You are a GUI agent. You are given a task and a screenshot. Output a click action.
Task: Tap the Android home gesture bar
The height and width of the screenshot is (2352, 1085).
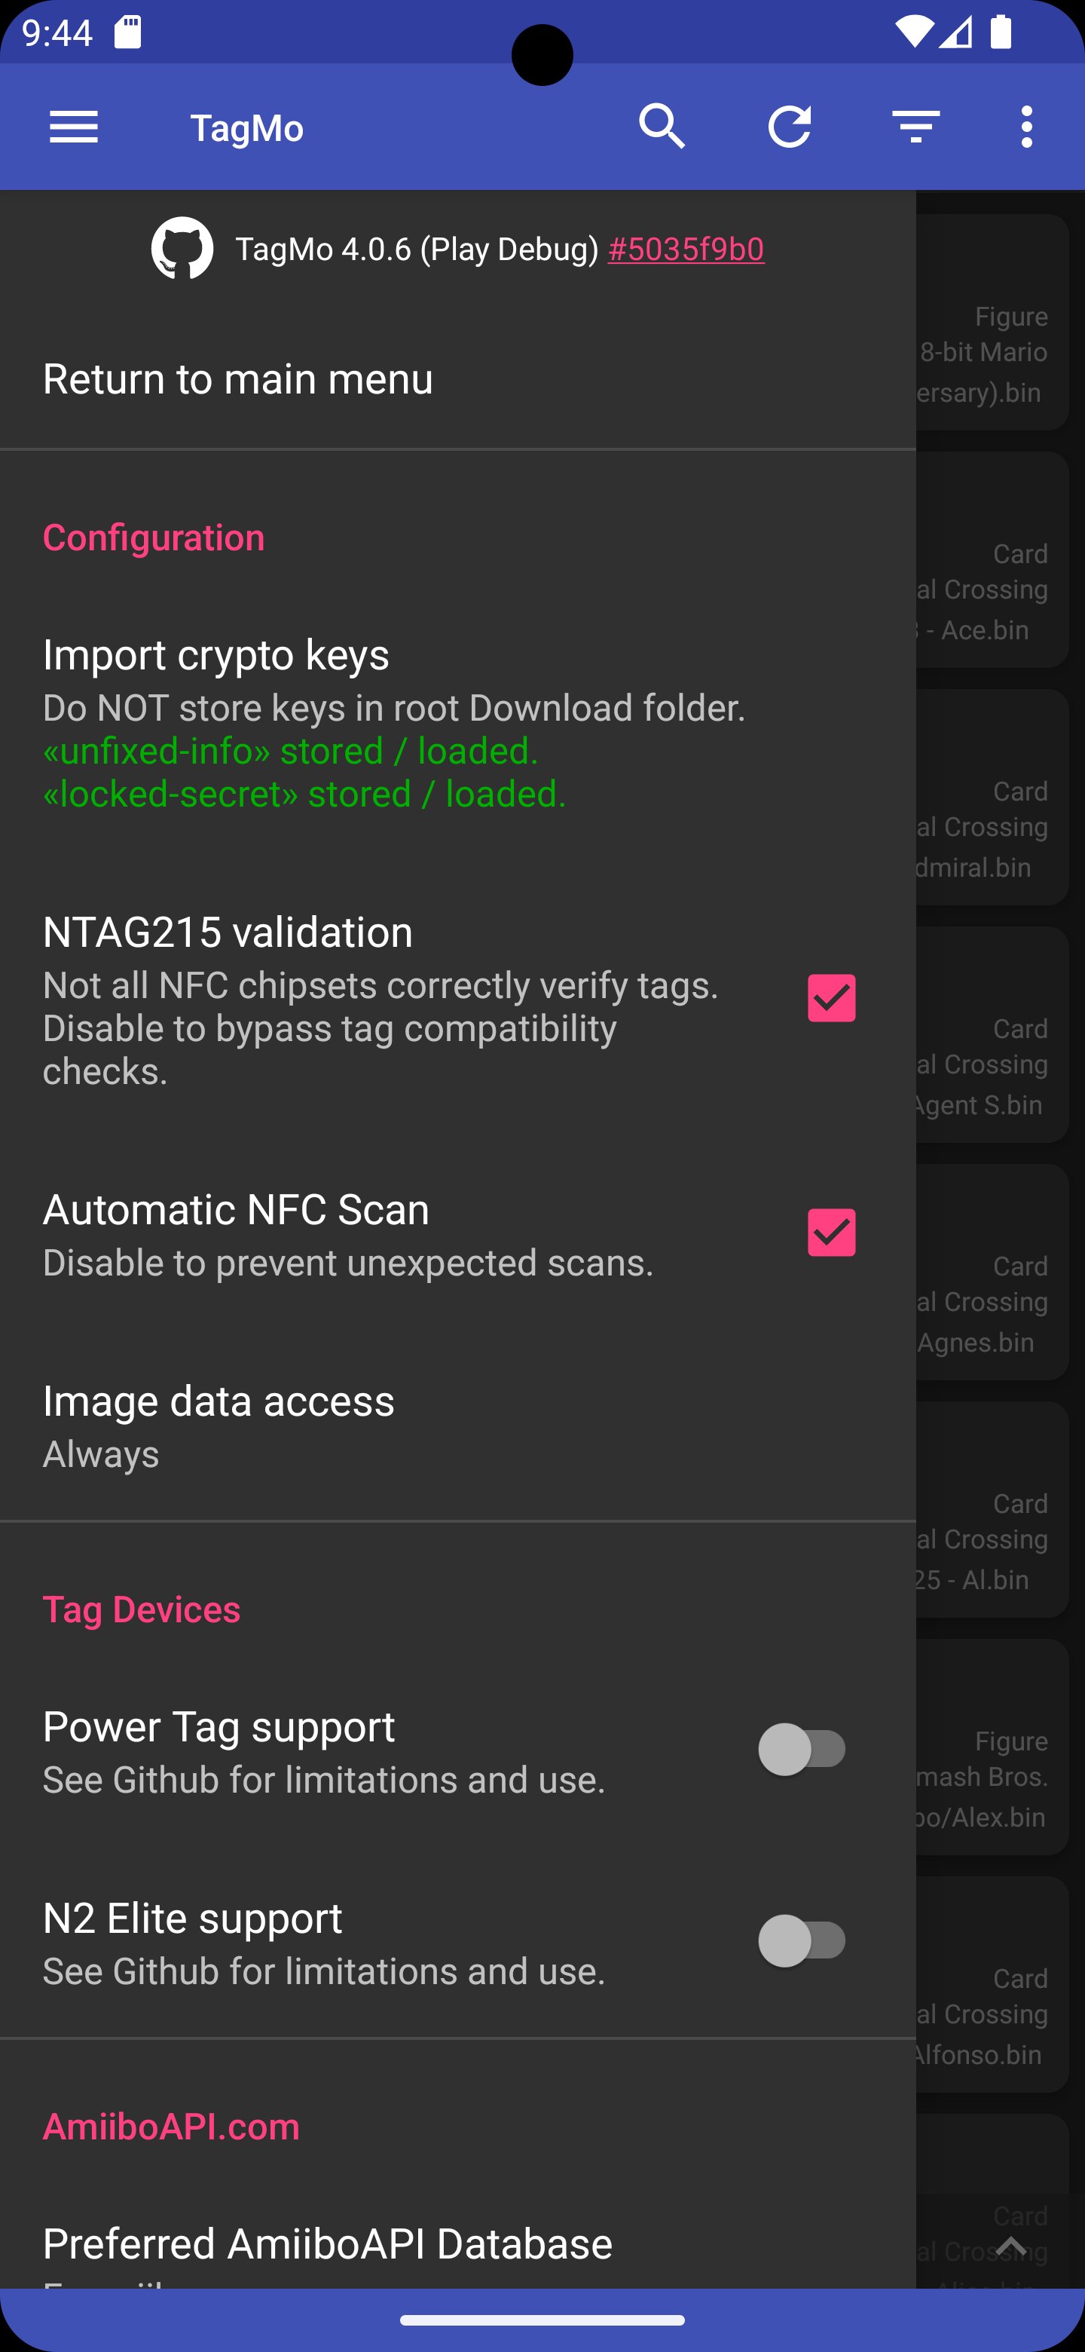pos(542,2320)
